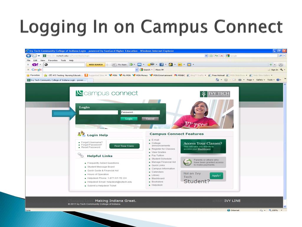Click the Favorites star button
This screenshot has height=227, width=302.
[x=33, y=75]
